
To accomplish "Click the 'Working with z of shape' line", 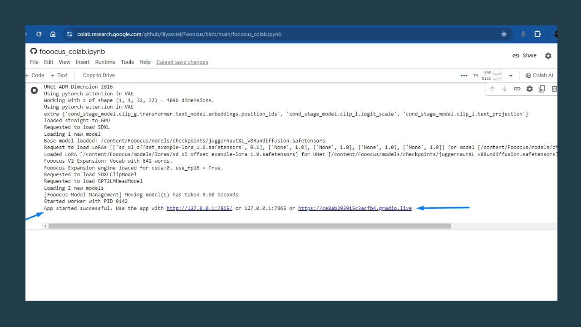I will [x=129, y=100].
